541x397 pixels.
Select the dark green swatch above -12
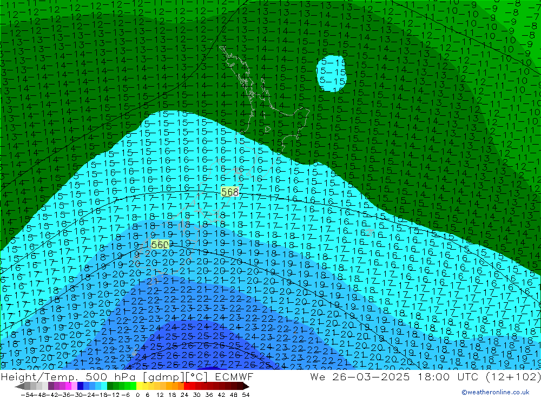point(110,386)
